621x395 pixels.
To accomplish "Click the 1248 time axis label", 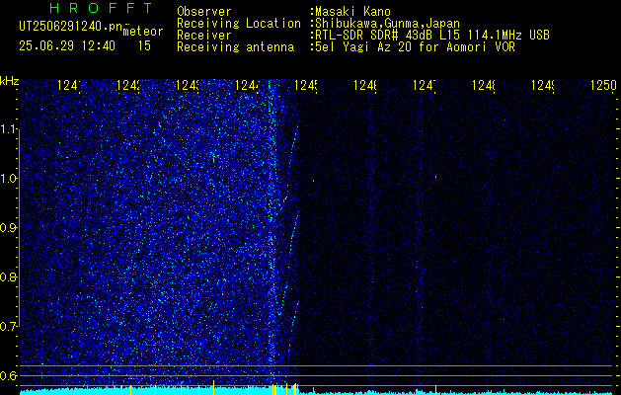I will (484, 85).
